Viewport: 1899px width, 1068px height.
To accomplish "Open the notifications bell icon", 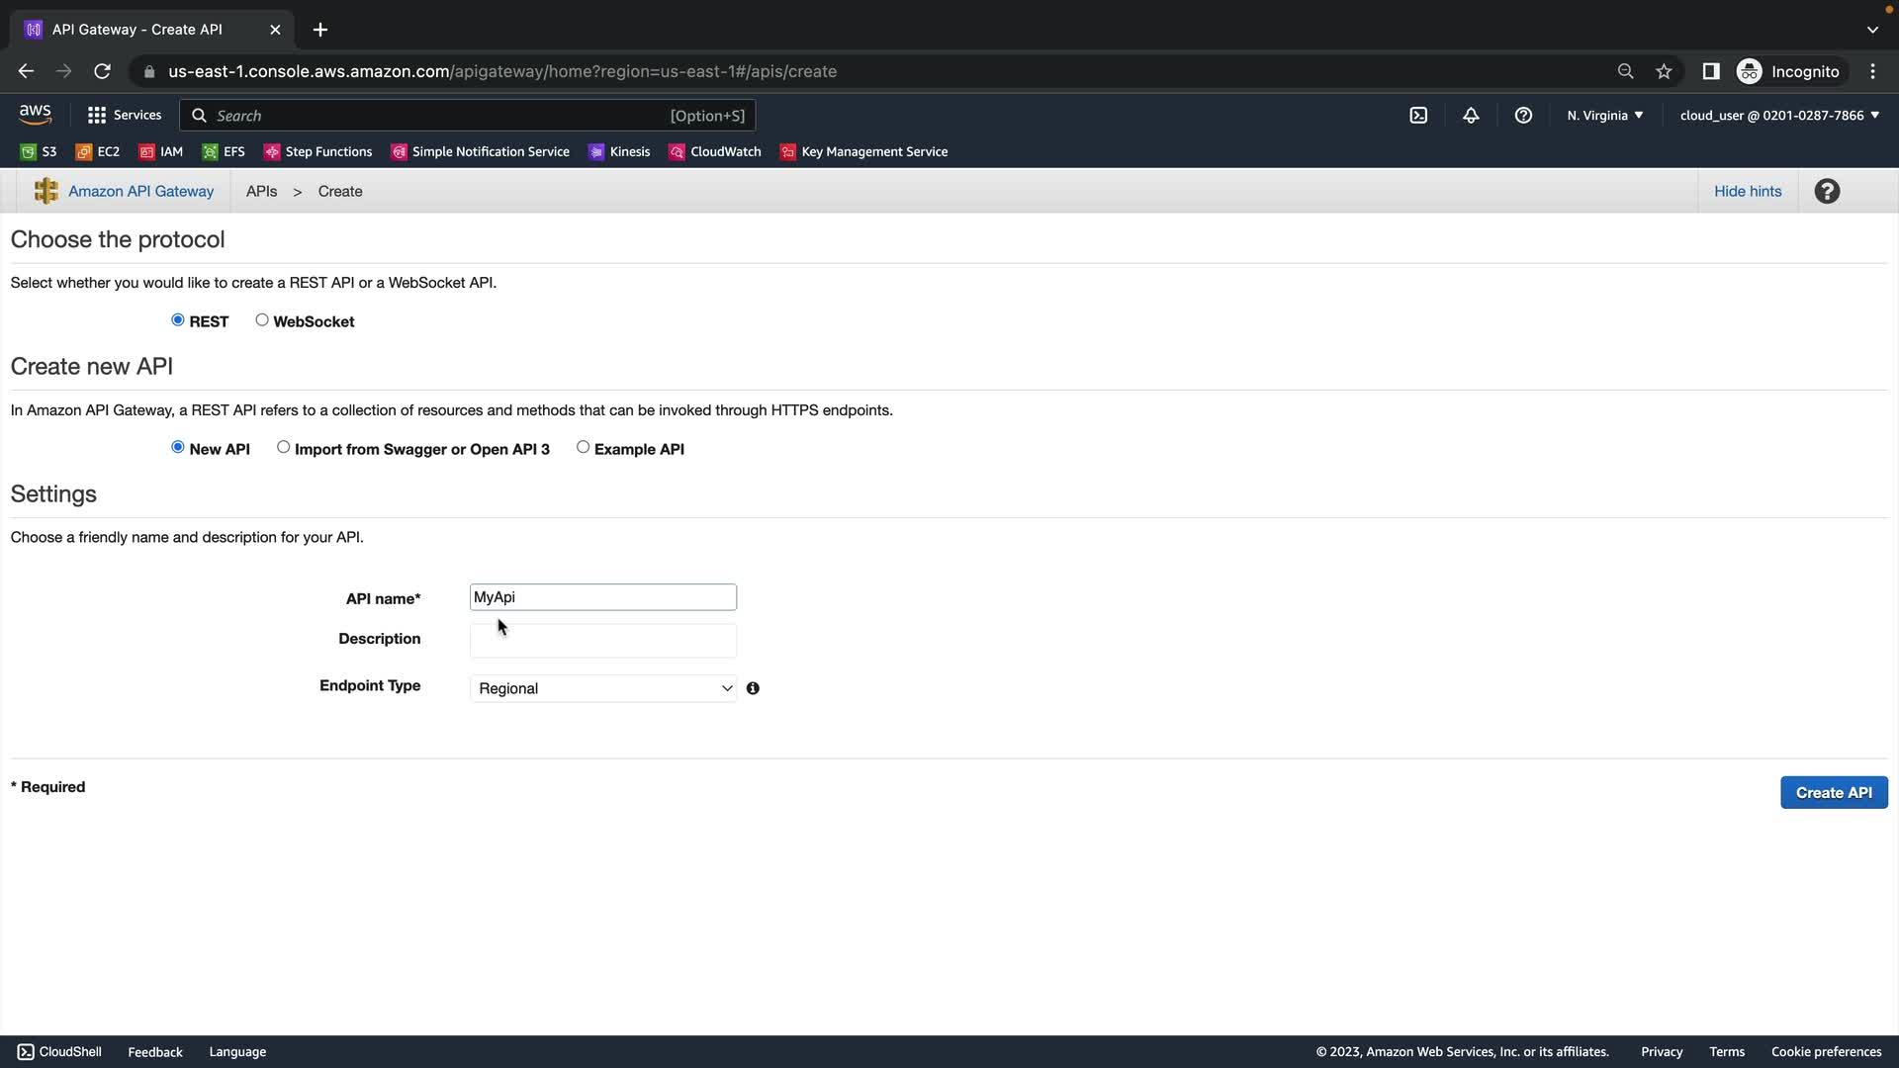I will point(1471,116).
